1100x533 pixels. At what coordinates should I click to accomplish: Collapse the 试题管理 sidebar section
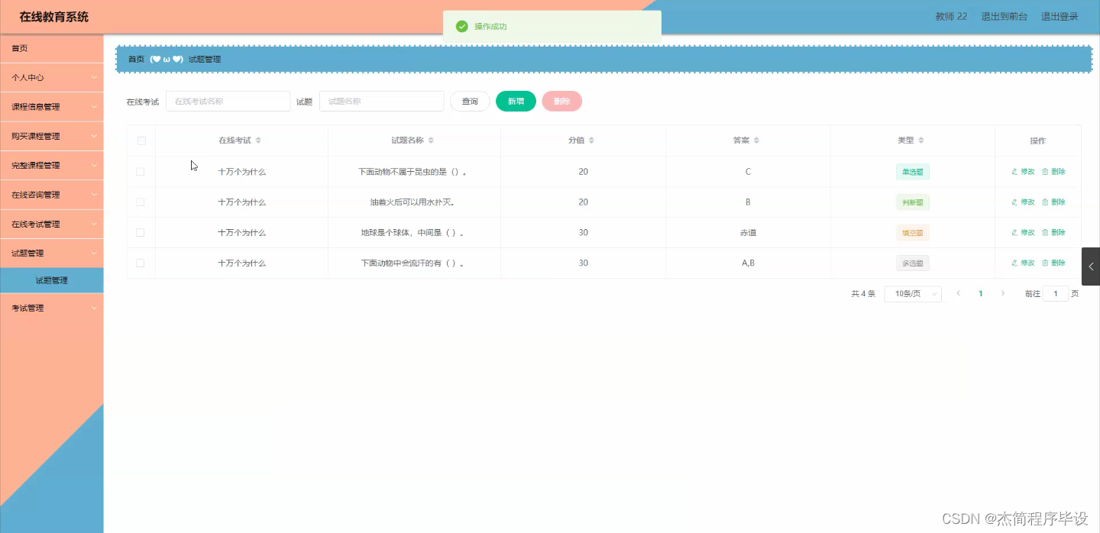pos(51,251)
